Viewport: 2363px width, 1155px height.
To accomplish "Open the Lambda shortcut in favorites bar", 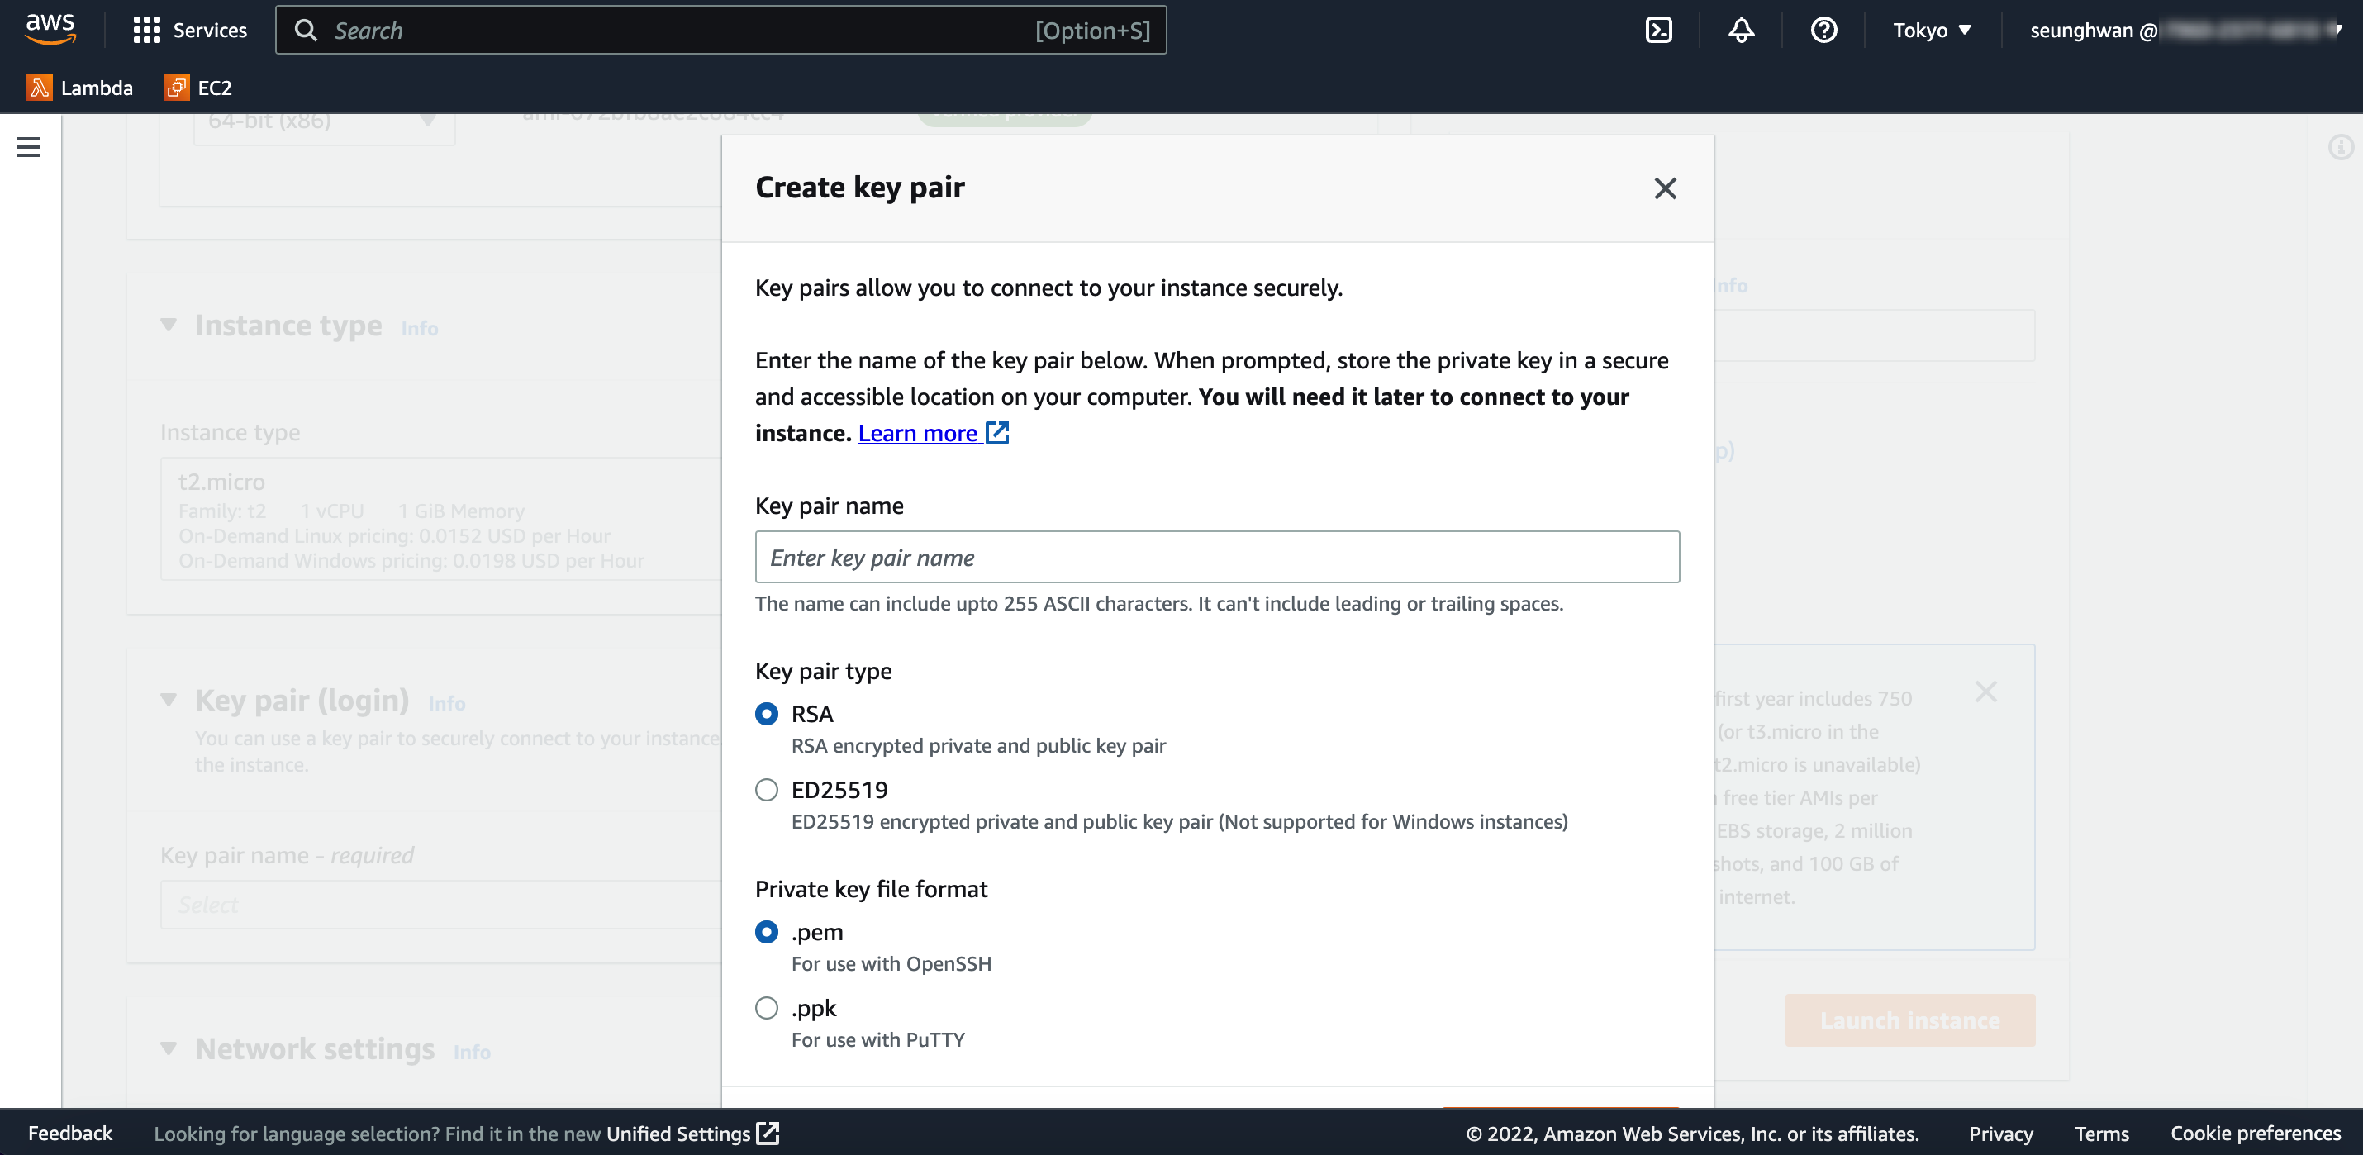I will click(x=80, y=88).
